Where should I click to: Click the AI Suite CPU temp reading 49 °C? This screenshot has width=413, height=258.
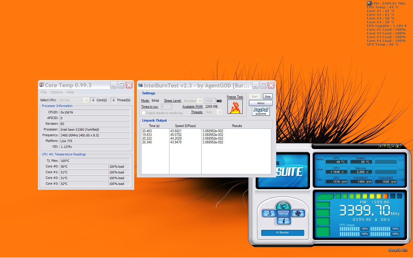(x=336, y=162)
